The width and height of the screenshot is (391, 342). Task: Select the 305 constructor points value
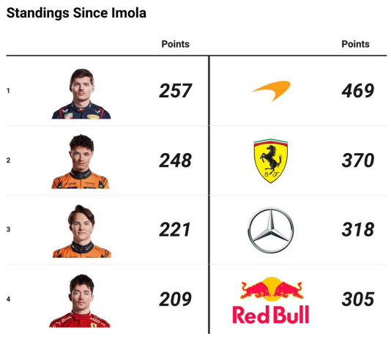click(358, 299)
